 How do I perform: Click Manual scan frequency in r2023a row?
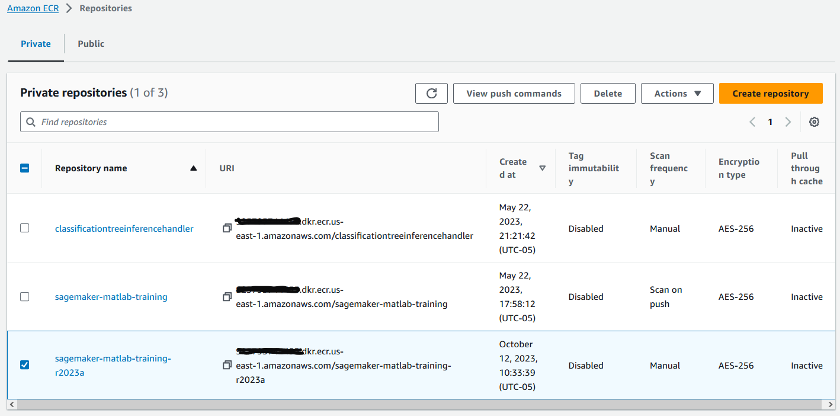(665, 365)
